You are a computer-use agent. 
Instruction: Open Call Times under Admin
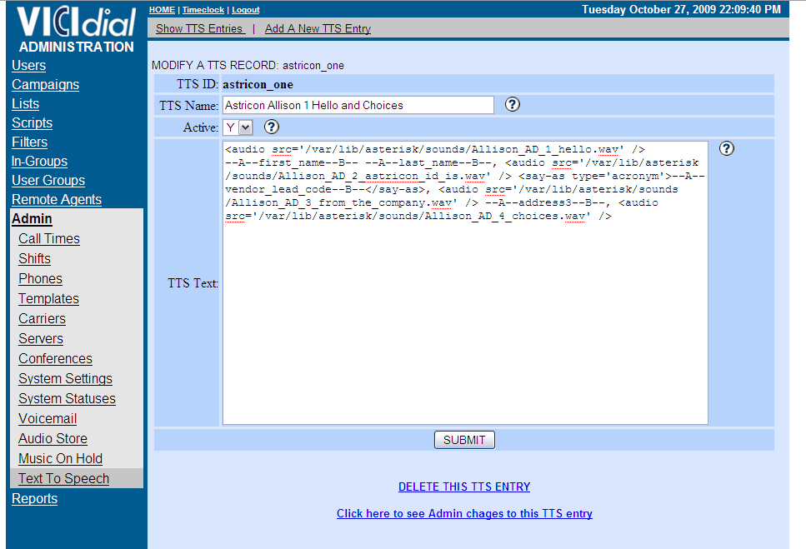(x=49, y=239)
